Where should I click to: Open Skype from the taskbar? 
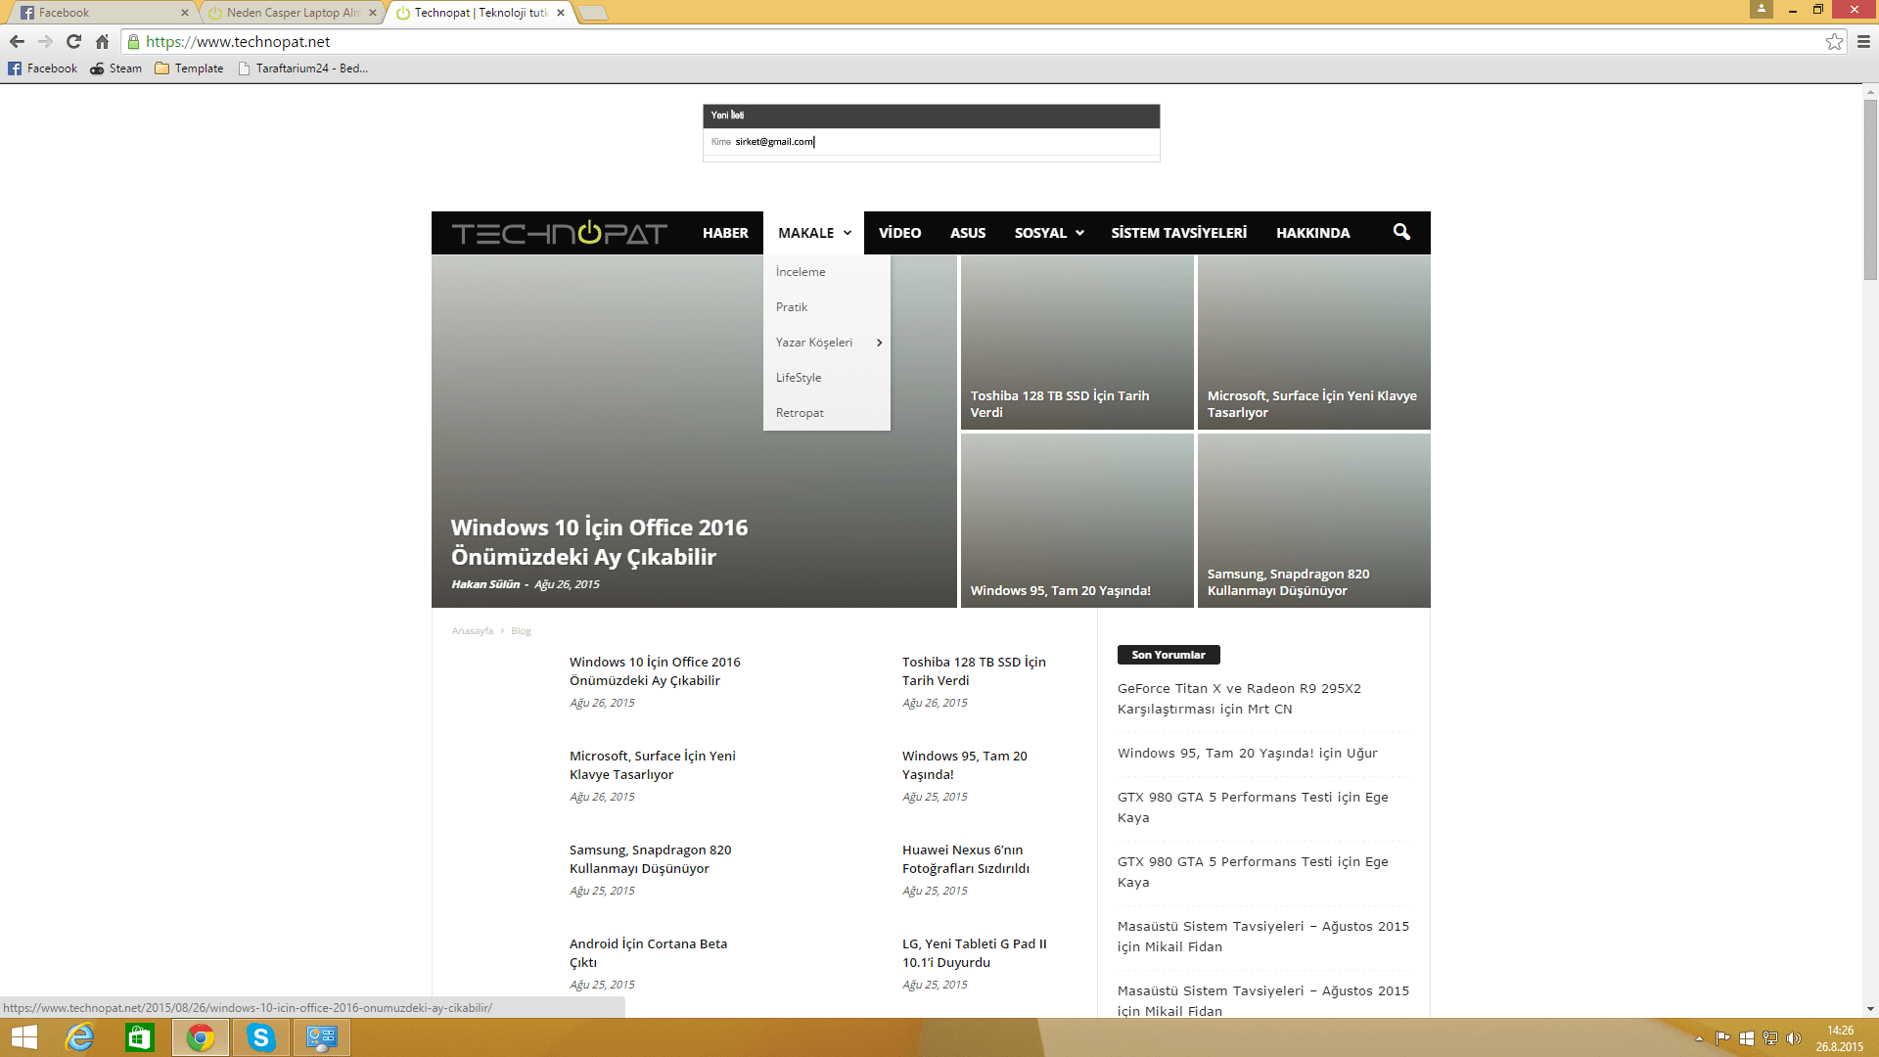click(x=261, y=1037)
